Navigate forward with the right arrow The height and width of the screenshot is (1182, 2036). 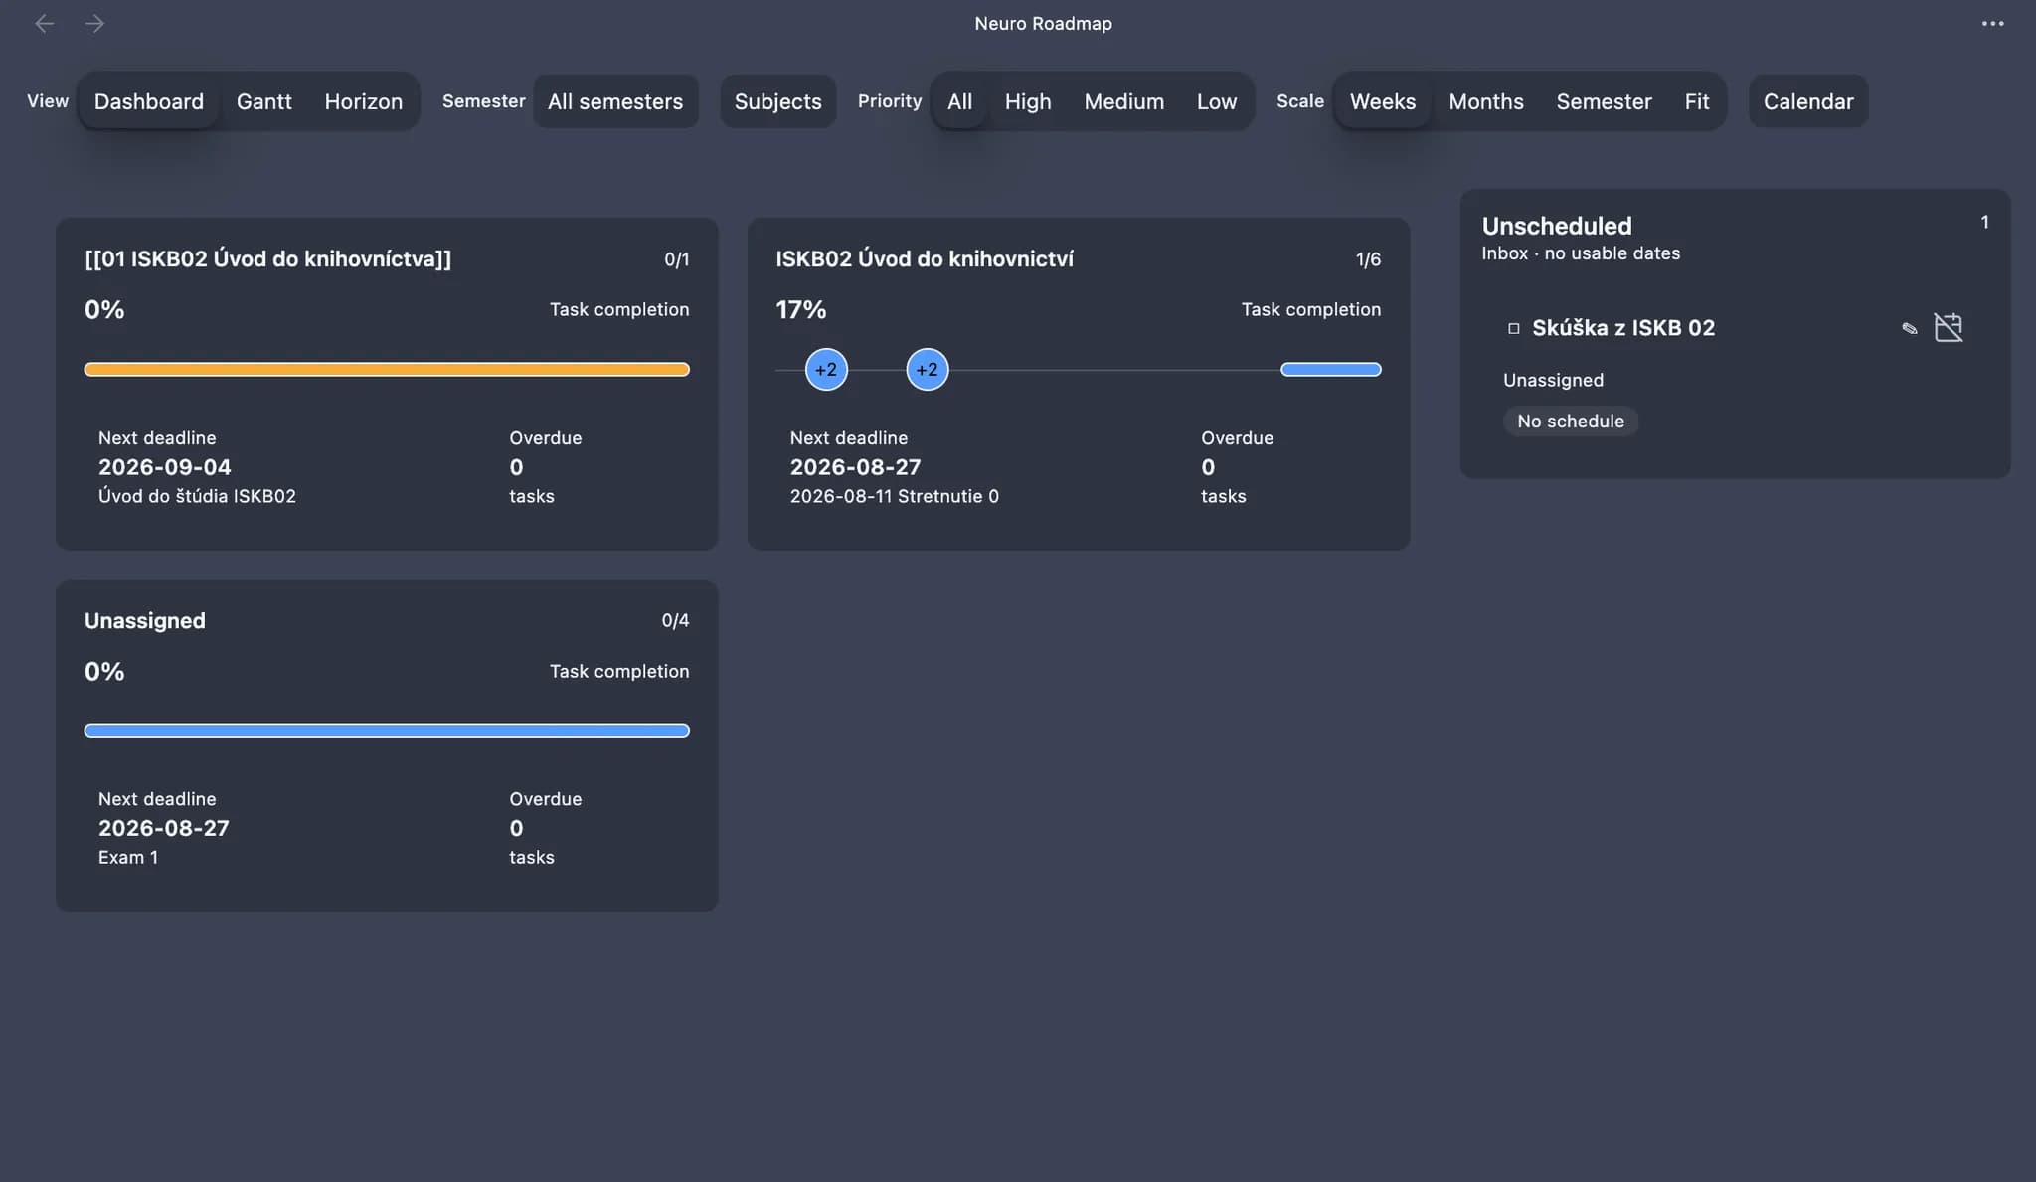(x=94, y=23)
